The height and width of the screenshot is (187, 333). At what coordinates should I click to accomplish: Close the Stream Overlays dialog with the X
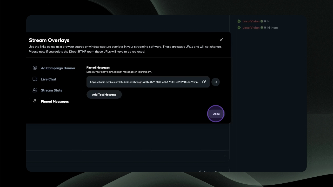(x=221, y=40)
